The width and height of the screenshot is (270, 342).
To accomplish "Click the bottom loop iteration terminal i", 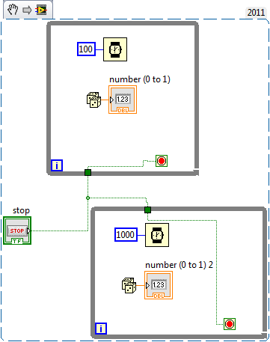I will pos(101,329).
